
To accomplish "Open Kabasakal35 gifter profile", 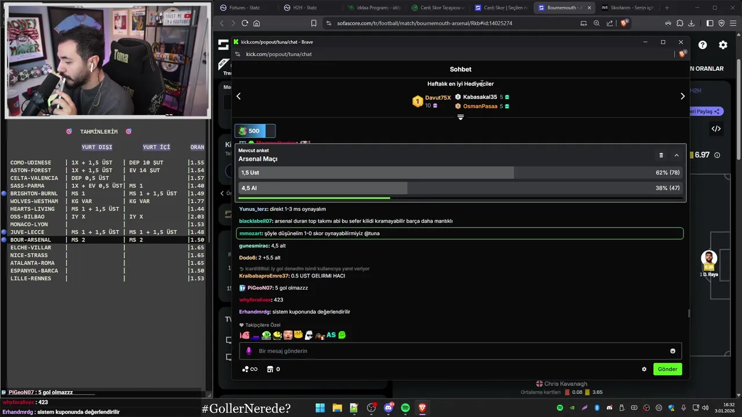I will [x=480, y=97].
